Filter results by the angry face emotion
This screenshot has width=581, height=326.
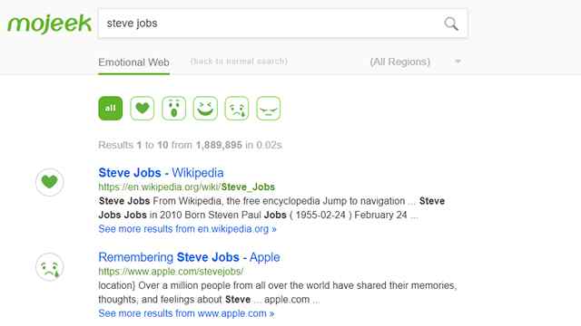click(269, 109)
